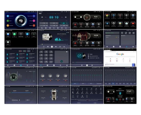Select the highlighted radio preset button

click(x=64, y=23)
